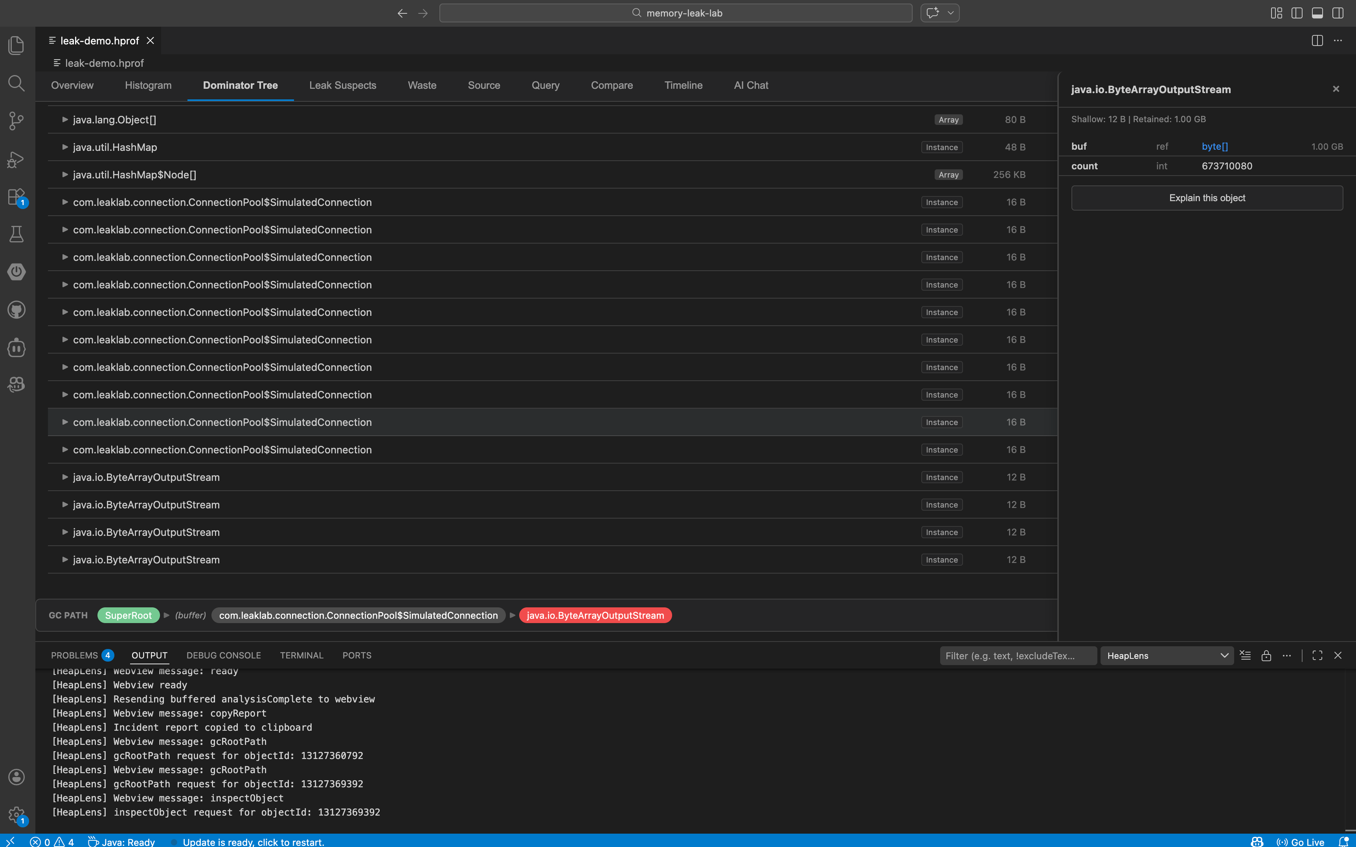Expand the java.lang.Object[] tree row
This screenshot has height=847, width=1356.
click(x=65, y=120)
